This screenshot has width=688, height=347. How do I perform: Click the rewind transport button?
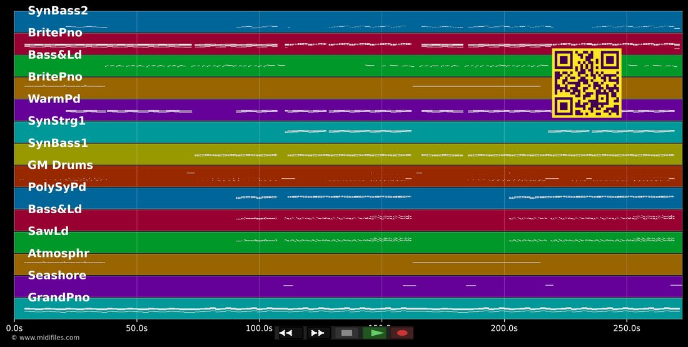pyautogui.click(x=290, y=333)
